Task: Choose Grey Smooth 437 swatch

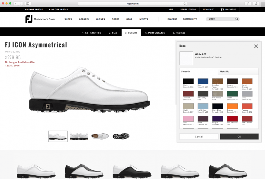Action: (x=247, y=94)
